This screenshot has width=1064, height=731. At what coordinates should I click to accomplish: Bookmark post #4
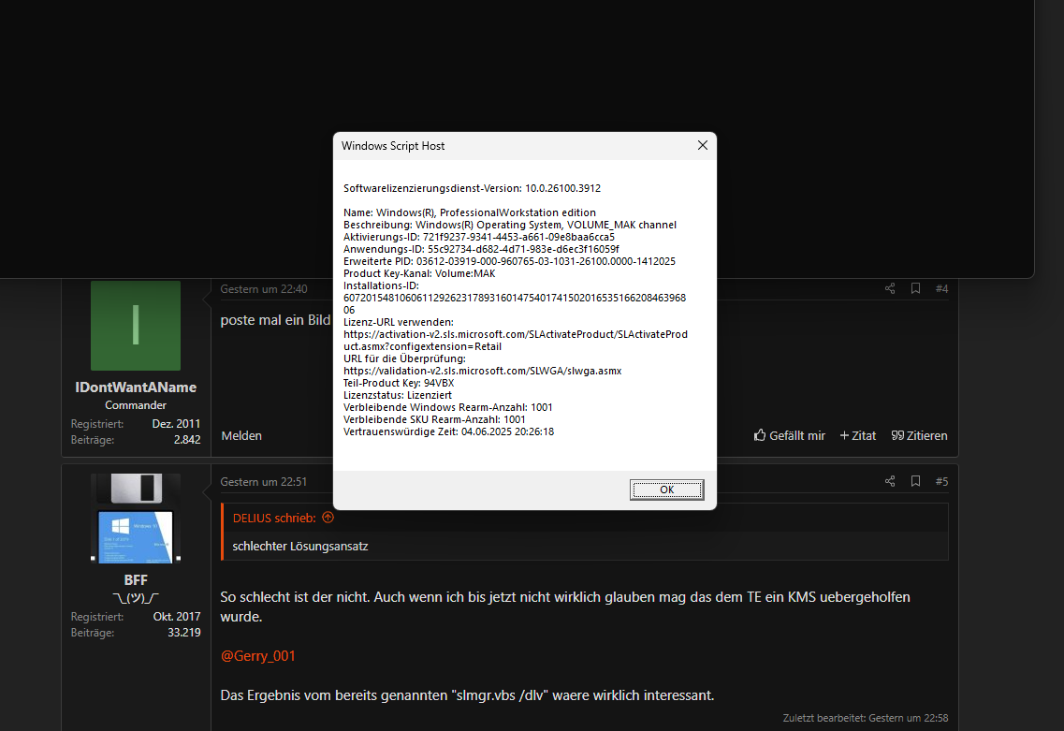pos(915,288)
